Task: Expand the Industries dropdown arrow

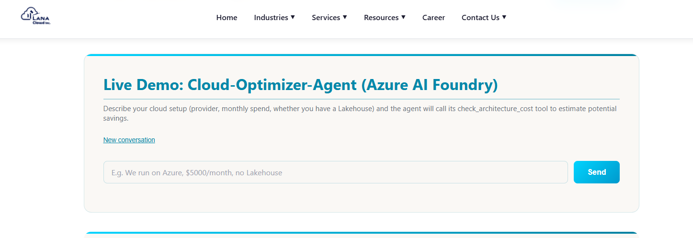Action: pyautogui.click(x=293, y=17)
